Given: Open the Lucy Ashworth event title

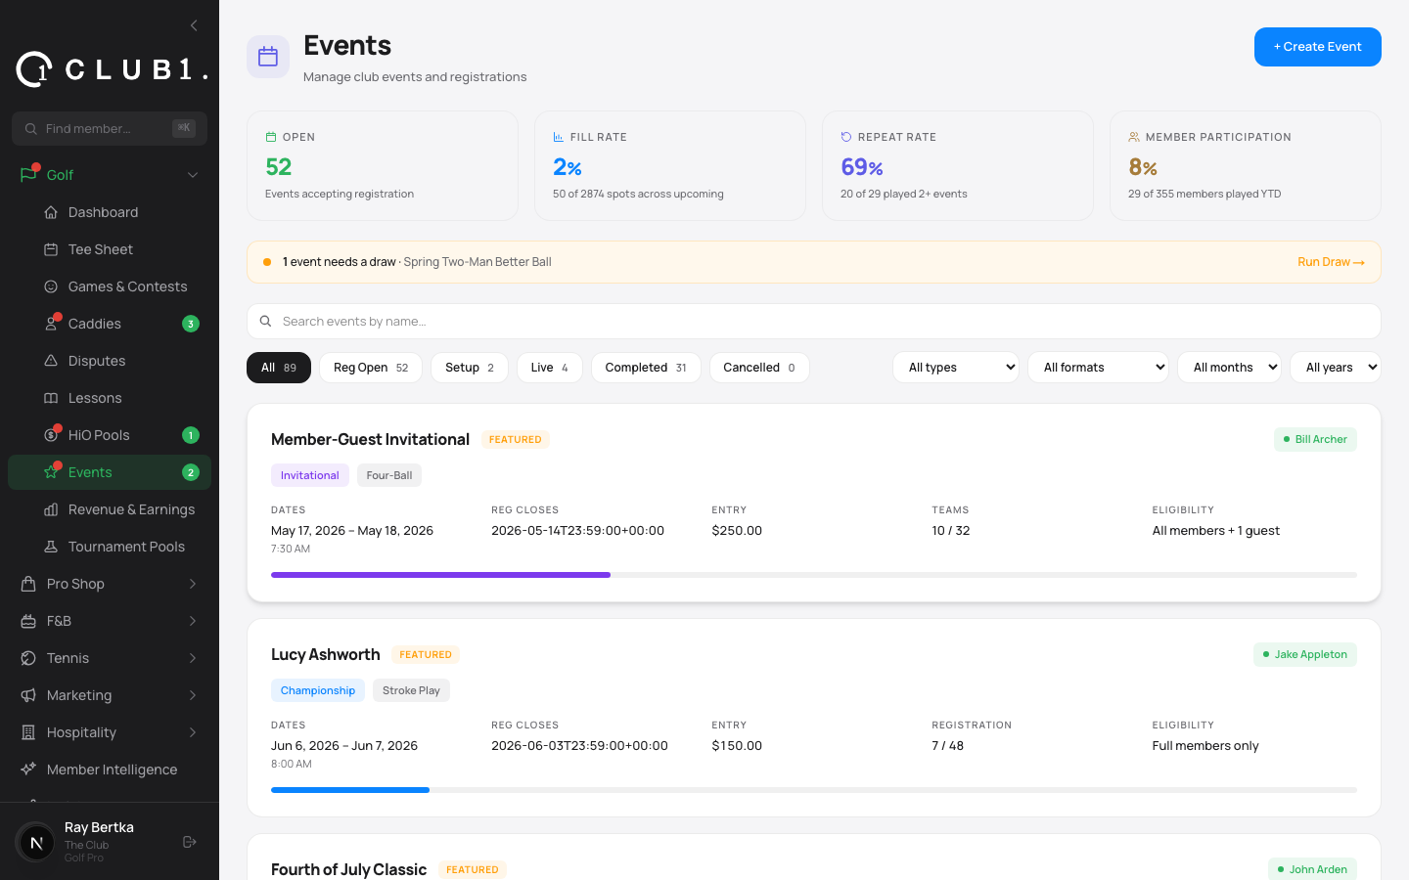Looking at the screenshot, I should [x=326, y=654].
